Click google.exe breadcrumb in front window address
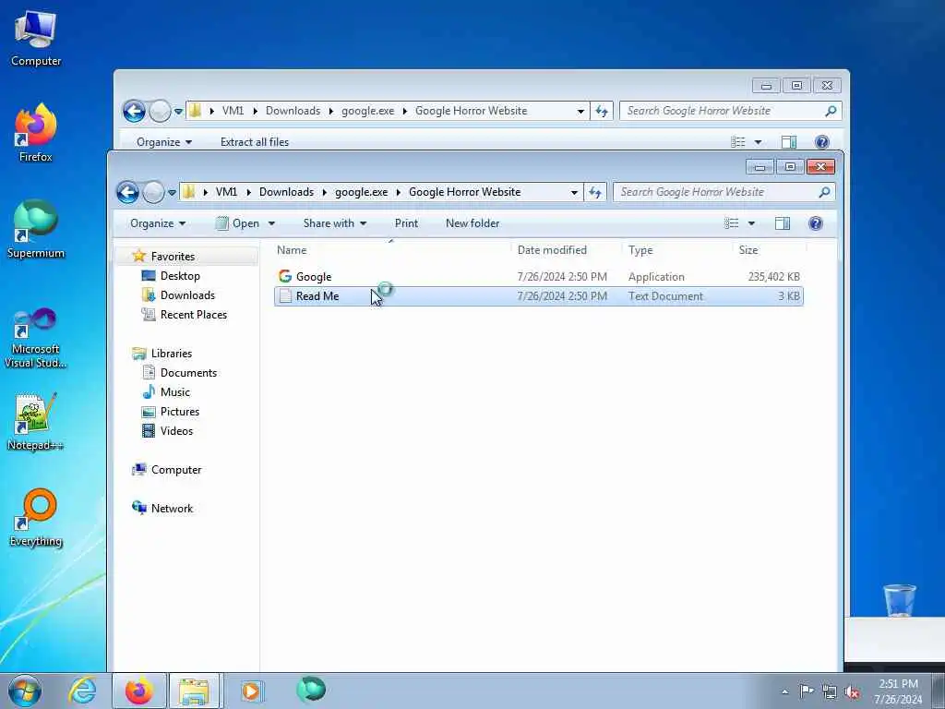Viewport: 945px width, 709px height. [361, 192]
